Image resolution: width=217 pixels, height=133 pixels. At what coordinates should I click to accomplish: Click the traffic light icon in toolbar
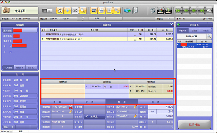point(160,10)
